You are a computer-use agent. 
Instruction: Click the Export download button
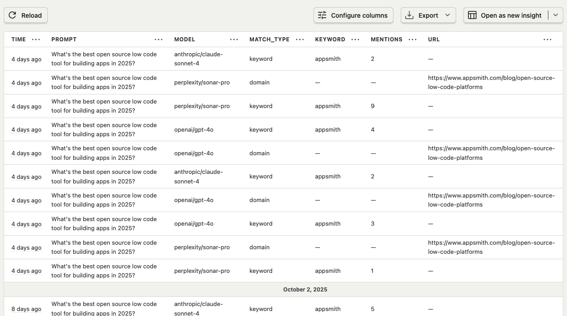[422, 15]
